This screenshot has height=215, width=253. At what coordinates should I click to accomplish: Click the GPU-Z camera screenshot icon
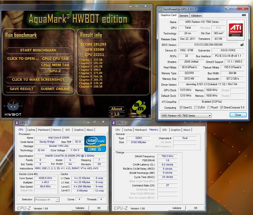coord(244,15)
